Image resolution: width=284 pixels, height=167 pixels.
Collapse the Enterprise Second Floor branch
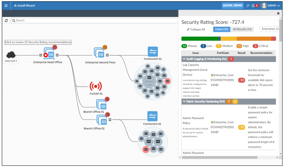pyautogui.click(x=107, y=55)
